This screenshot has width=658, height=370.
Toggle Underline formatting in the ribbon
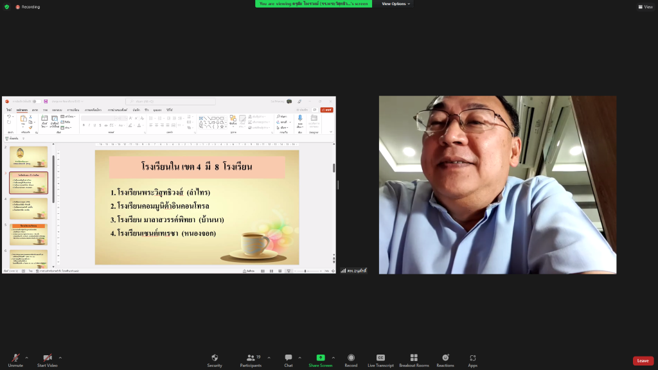click(x=94, y=125)
